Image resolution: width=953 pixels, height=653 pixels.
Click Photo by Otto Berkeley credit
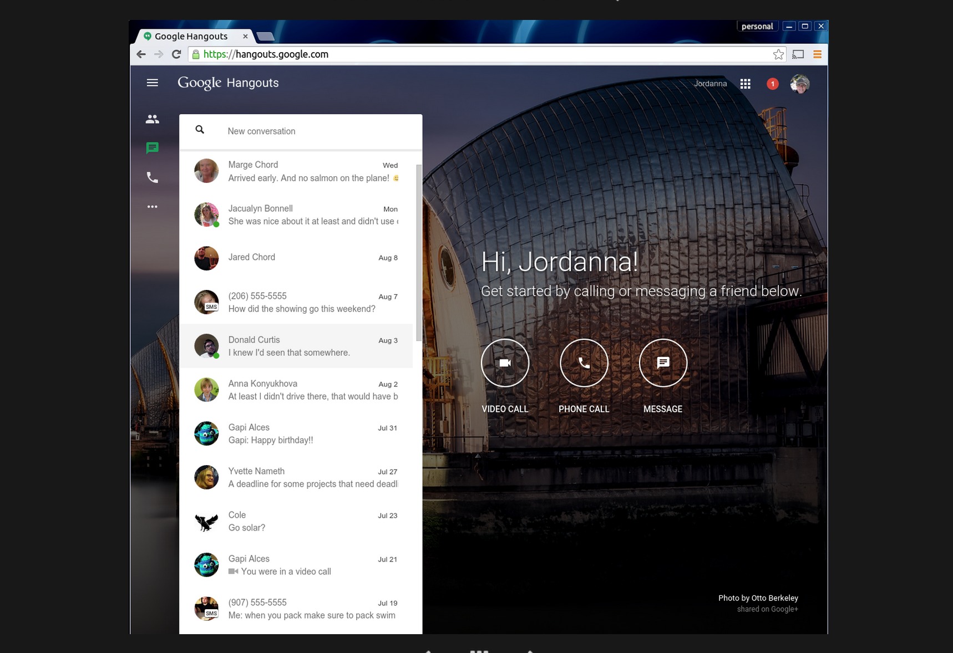(758, 598)
